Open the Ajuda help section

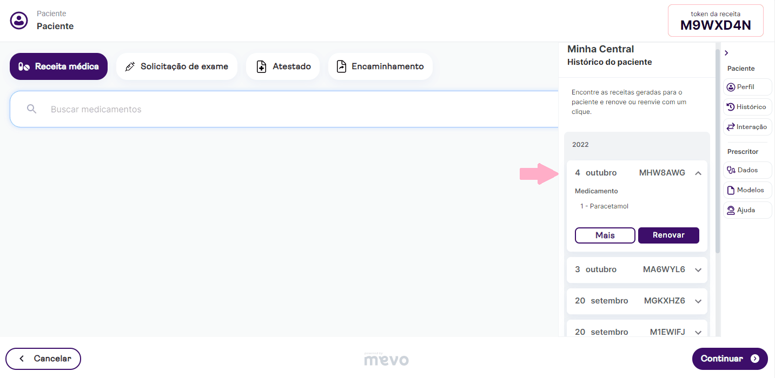point(747,210)
